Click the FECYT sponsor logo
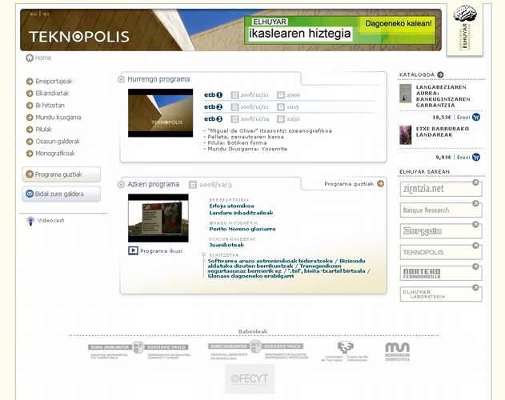 pyautogui.click(x=250, y=378)
